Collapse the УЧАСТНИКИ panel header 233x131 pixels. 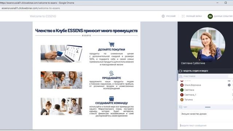pos(205,76)
